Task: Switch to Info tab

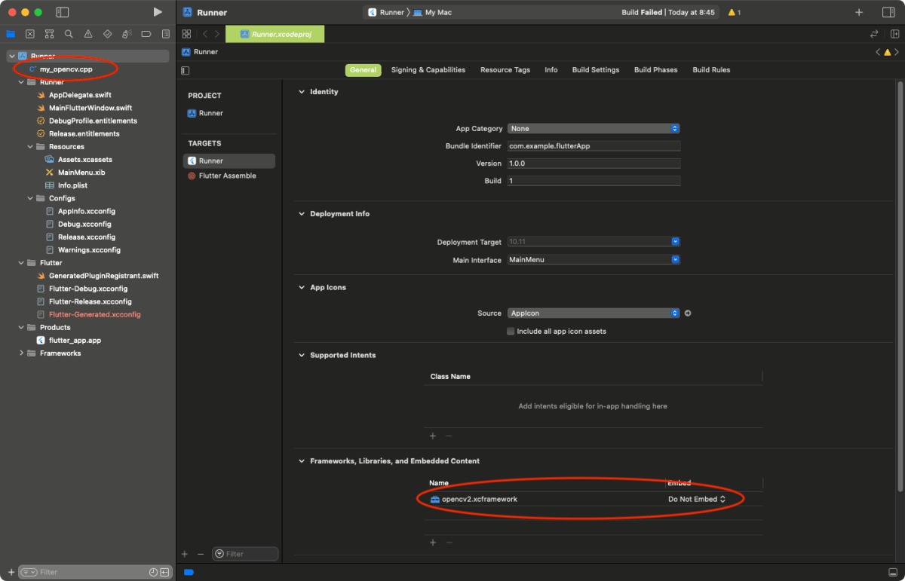Action: click(551, 70)
